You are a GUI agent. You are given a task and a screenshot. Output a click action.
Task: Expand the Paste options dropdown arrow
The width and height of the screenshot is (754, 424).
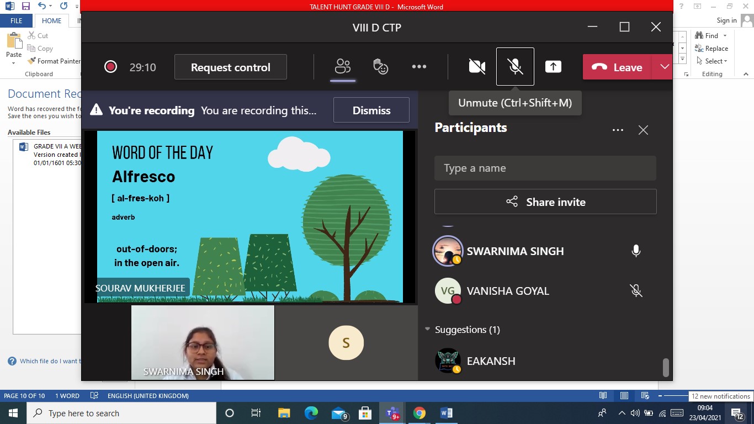click(14, 62)
